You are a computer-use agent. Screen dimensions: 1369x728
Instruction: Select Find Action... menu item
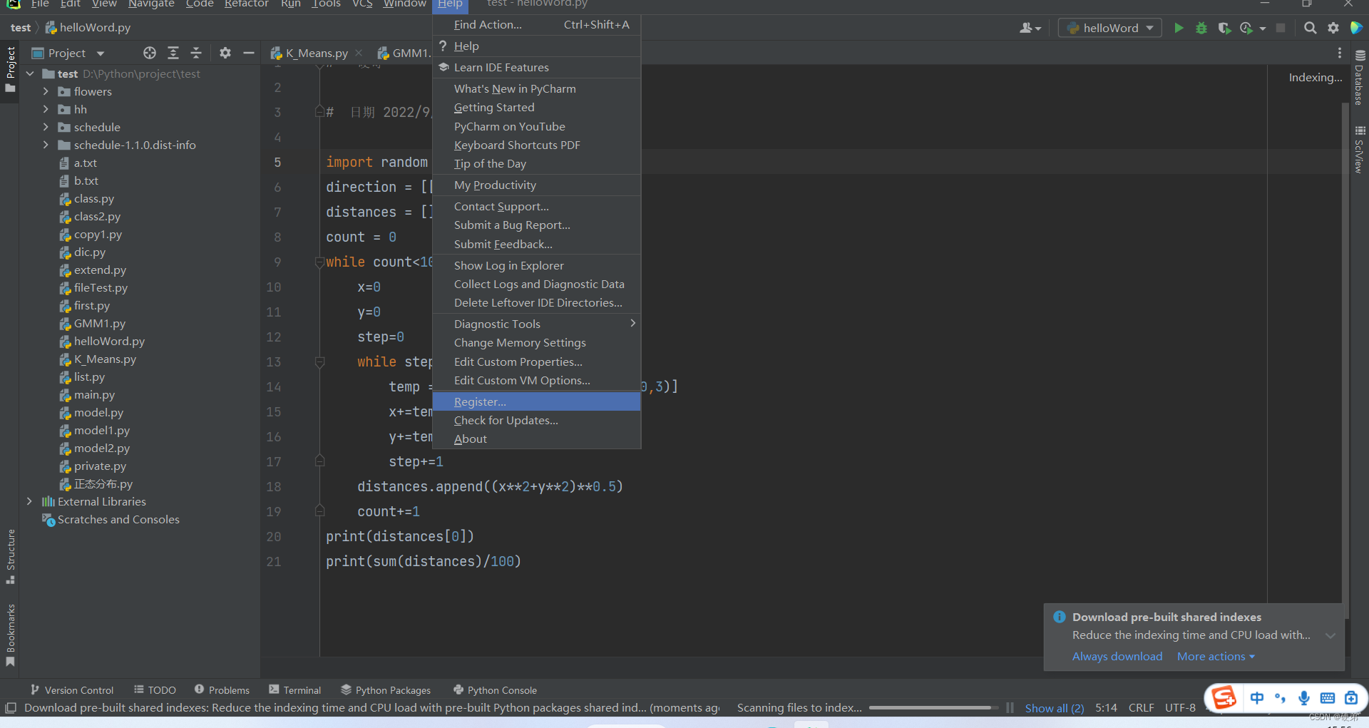(536, 24)
